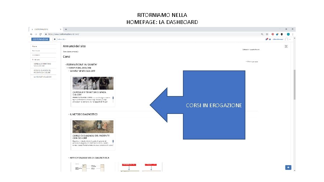Open OSPEDALE E TERRITORIO side menu entry
This screenshot has height=182, width=324.
pos(44,65)
